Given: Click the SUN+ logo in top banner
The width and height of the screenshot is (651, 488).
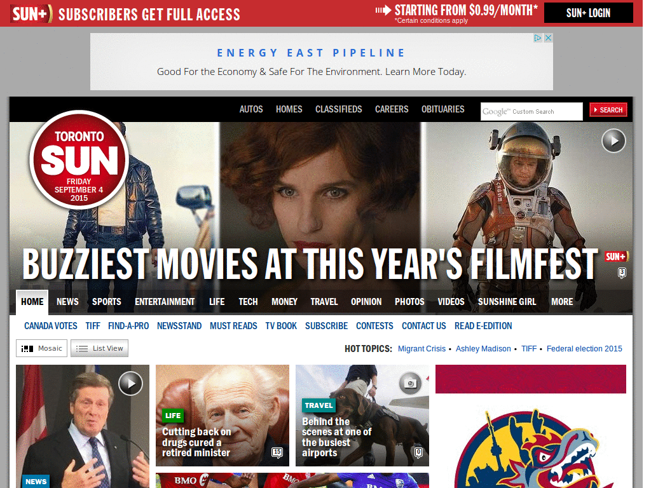Looking at the screenshot, I should click(32, 14).
